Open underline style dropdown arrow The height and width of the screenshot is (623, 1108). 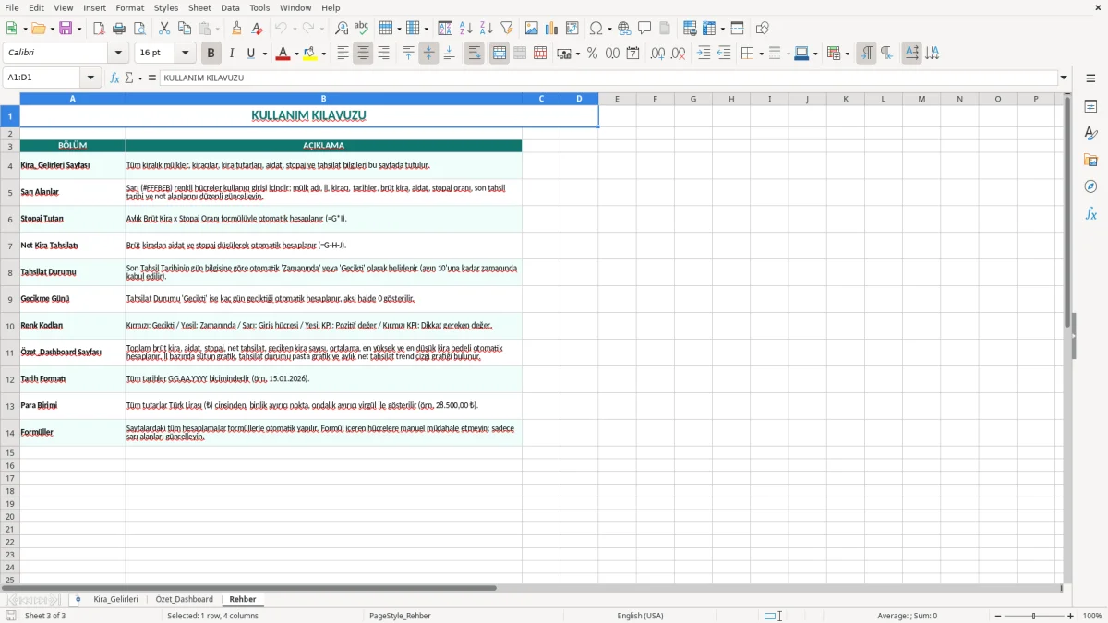click(x=264, y=54)
